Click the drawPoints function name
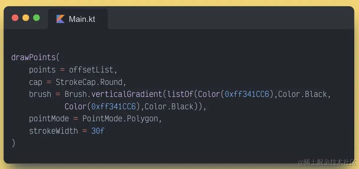359x169 pixels. pyautogui.click(x=33, y=58)
